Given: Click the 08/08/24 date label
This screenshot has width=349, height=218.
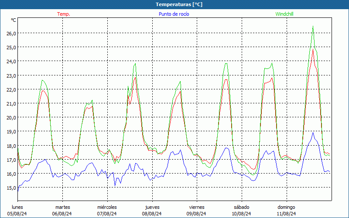Looking at the screenshot, I should pyautogui.click(x=152, y=214).
